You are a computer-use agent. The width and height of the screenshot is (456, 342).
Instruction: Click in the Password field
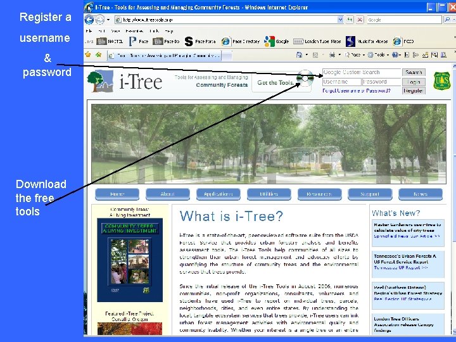tap(381, 82)
